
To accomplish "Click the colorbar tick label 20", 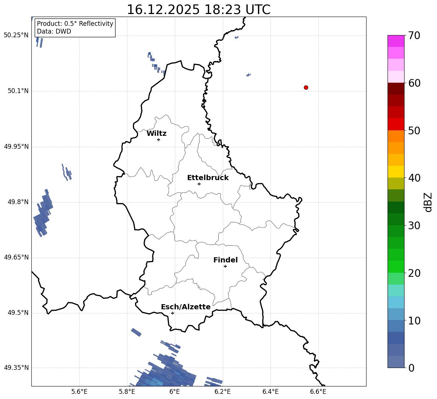I will [414, 273].
